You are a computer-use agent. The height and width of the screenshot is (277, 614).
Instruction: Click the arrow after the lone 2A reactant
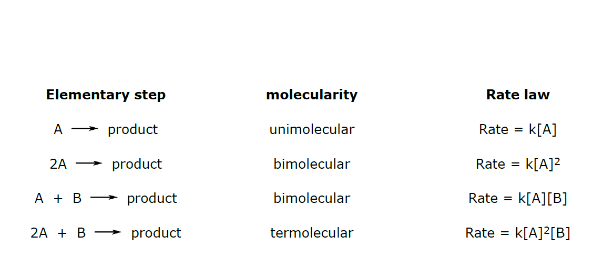pyautogui.click(x=89, y=164)
